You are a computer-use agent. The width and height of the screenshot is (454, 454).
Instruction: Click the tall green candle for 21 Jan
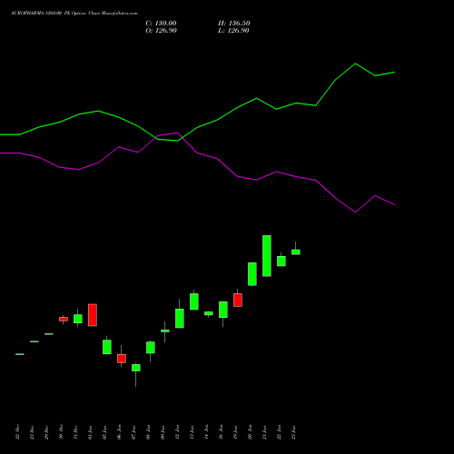point(267,256)
